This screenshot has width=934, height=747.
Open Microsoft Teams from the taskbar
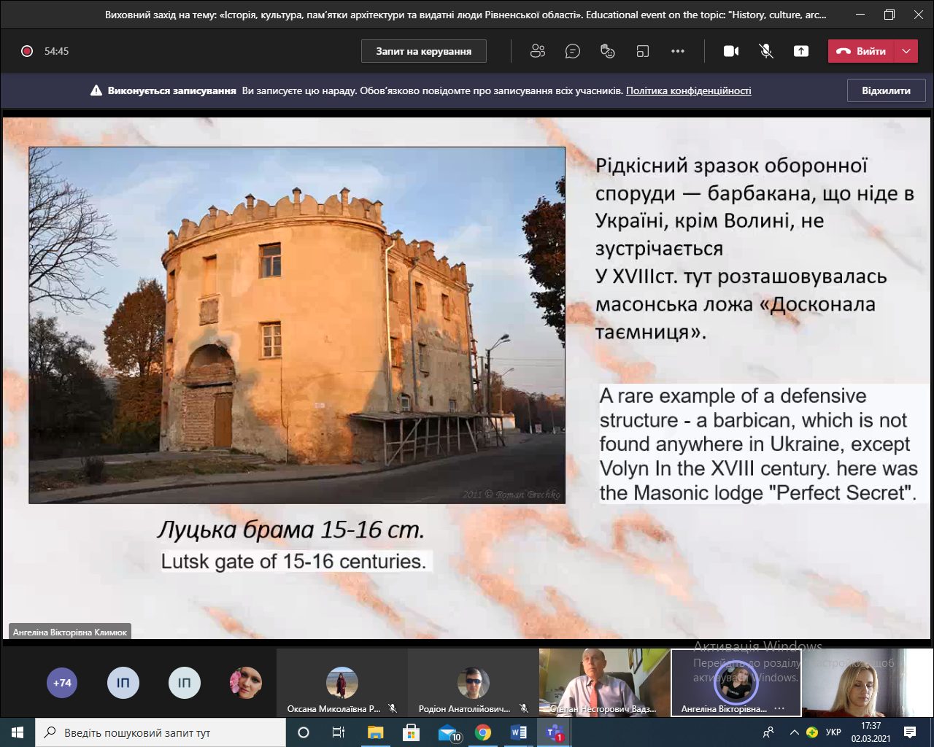click(555, 732)
